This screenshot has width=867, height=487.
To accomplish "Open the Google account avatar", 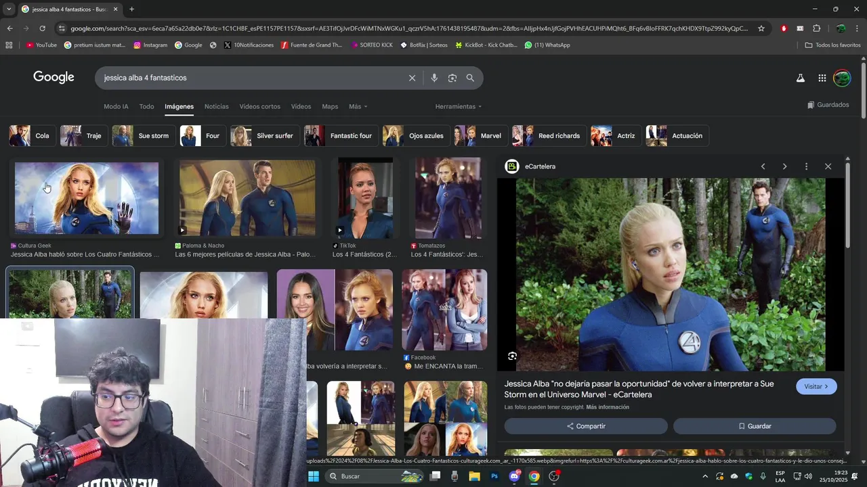I will click(842, 78).
